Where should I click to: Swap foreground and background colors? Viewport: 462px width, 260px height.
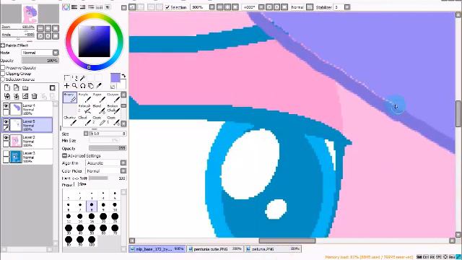(x=123, y=76)
